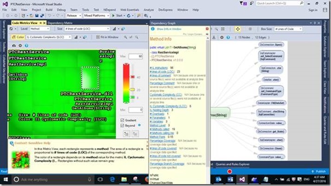Expand the Size lines of code dropdown
This screenshot has width=331, height=186.
(87, 29)
